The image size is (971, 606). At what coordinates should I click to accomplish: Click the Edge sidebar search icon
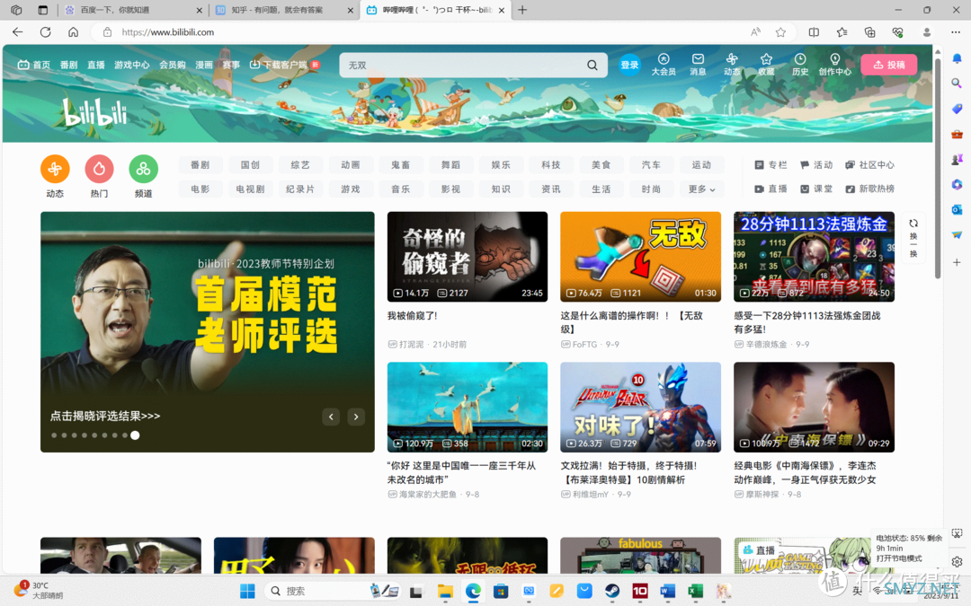click(x=957, y=83)
